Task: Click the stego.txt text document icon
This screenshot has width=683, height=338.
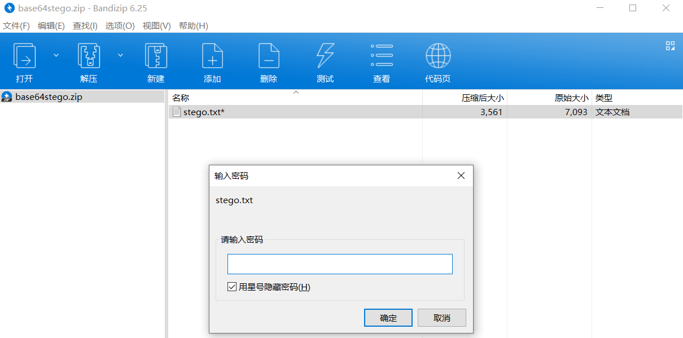Action: pyautogui.click(x=177, y=112)
